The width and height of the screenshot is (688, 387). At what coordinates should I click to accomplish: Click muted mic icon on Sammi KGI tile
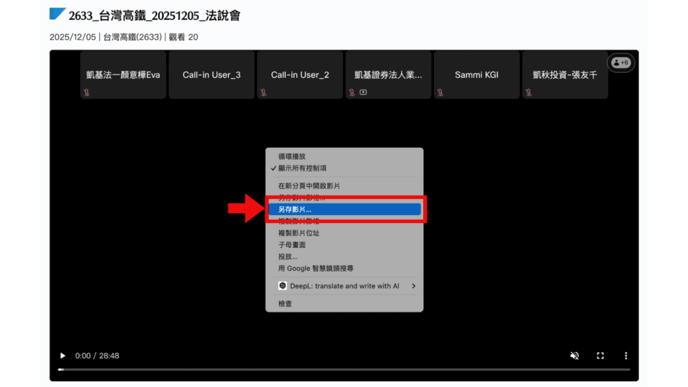[x=441, y=93]
